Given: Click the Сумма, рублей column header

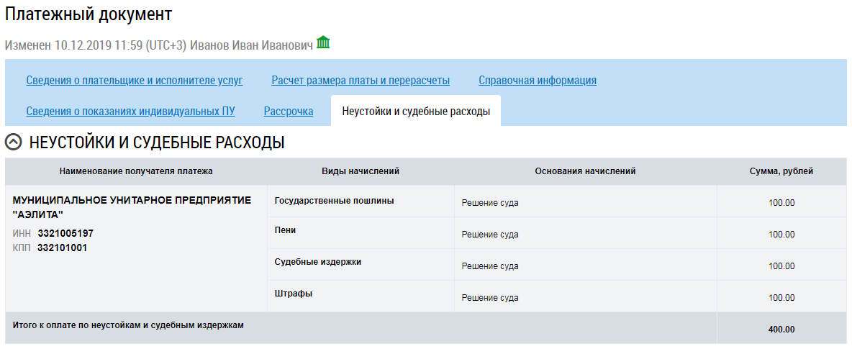Looking at the screenshot, I should point(781,171).
